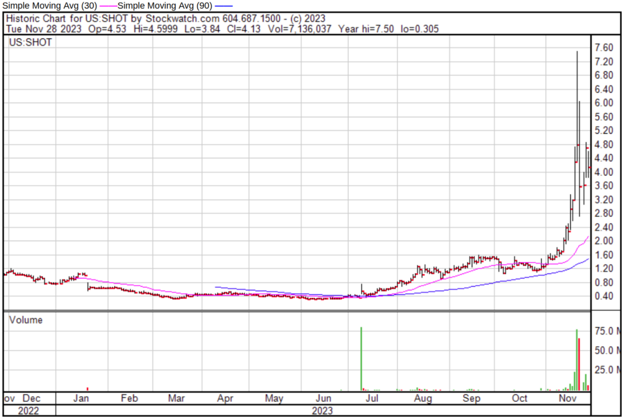Image resolution: width=622 pixels, height=417 pixels.
Task: Click the 4.00 price axis label
Action: [x=605, y=172]
